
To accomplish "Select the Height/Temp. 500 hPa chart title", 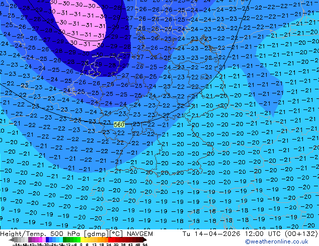I will [x=41, y=234].
